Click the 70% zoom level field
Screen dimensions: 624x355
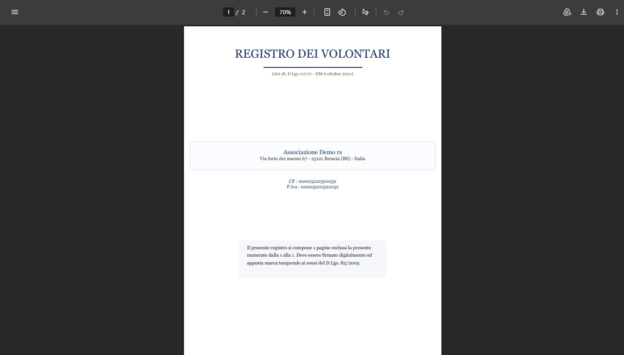pos(285,12)
